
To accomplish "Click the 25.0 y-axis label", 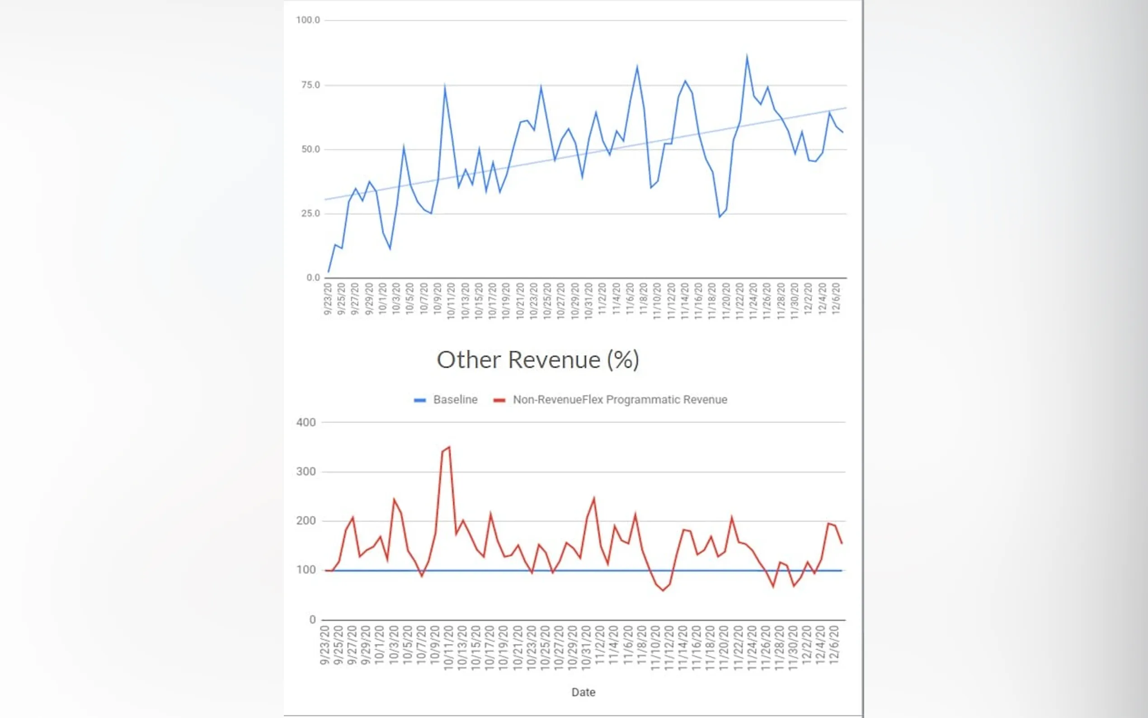I will (311, 214).
